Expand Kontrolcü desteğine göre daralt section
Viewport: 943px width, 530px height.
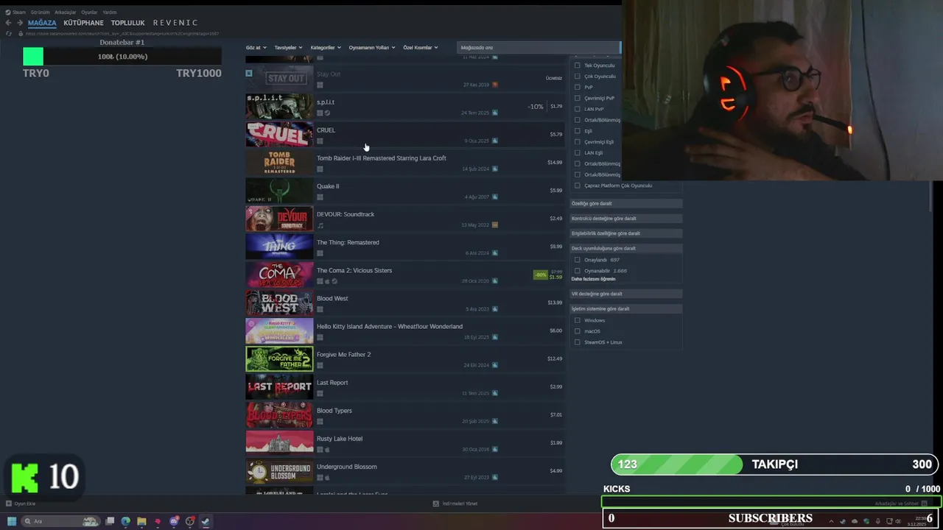point(625,219)
